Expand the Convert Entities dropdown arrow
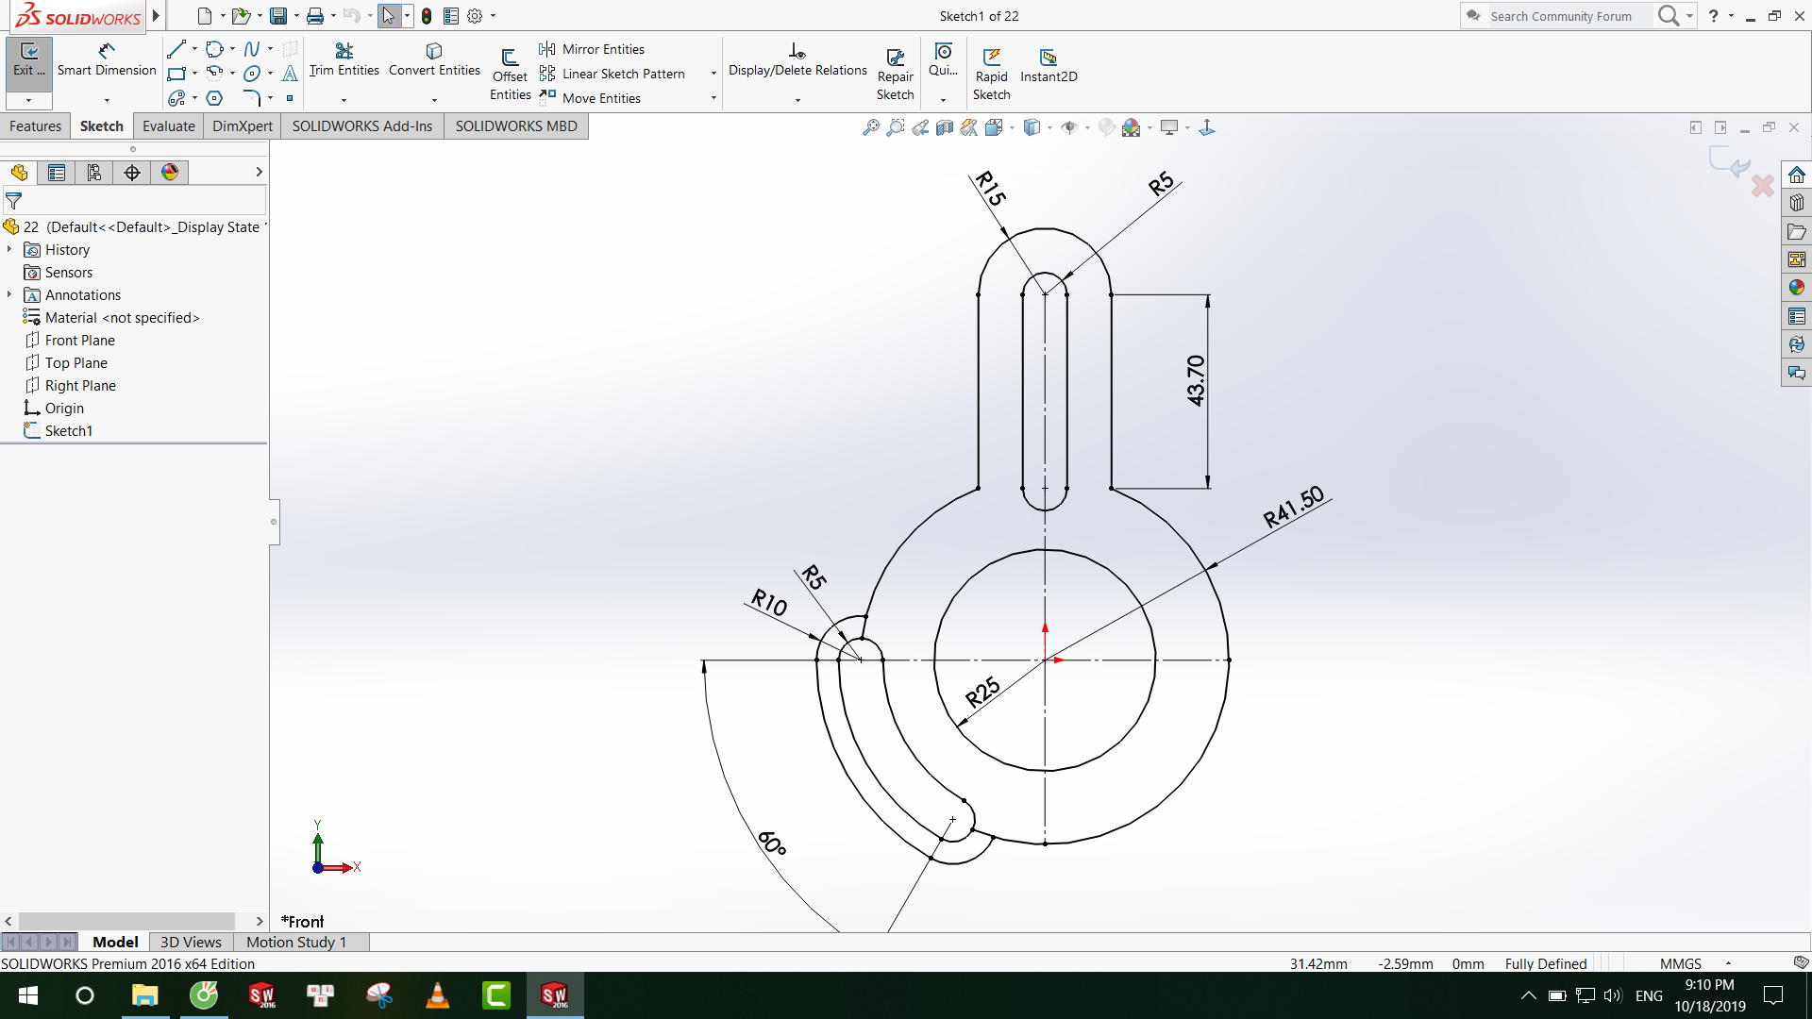 [x=434, y=100]
